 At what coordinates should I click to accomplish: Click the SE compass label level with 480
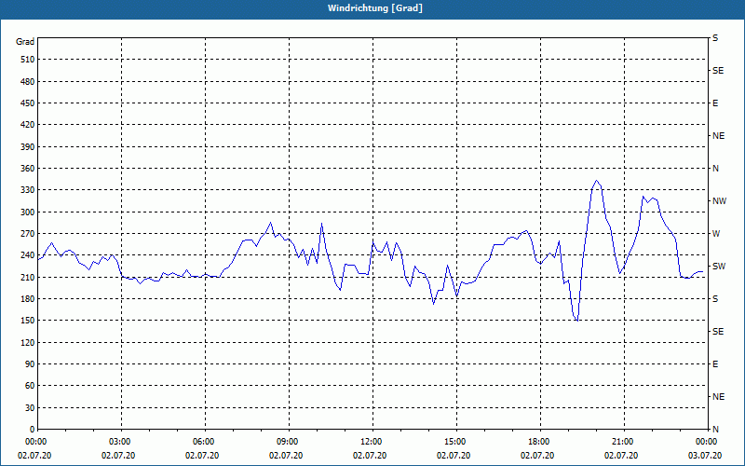click(x=718, y=71)
